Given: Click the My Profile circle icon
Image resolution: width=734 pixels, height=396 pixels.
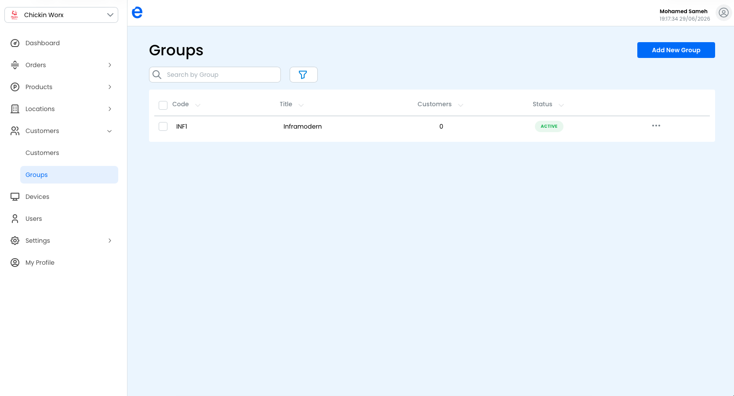Looking at the screenshot, I should tap(15, 263).
